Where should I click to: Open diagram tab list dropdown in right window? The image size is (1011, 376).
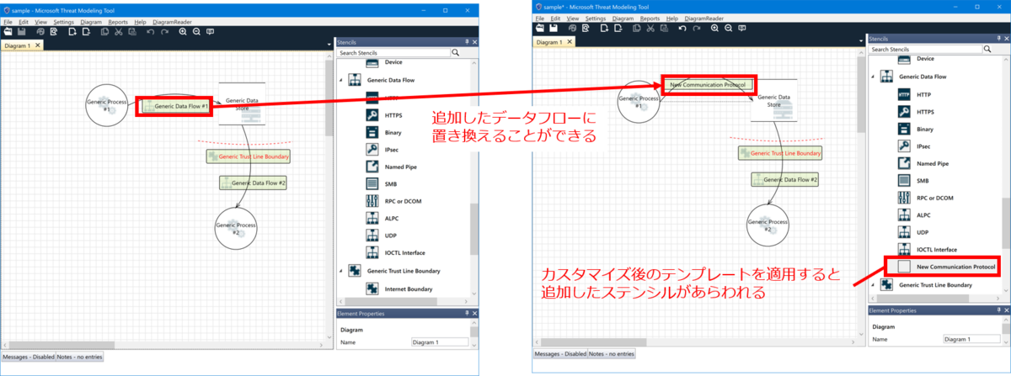(861, 41)
